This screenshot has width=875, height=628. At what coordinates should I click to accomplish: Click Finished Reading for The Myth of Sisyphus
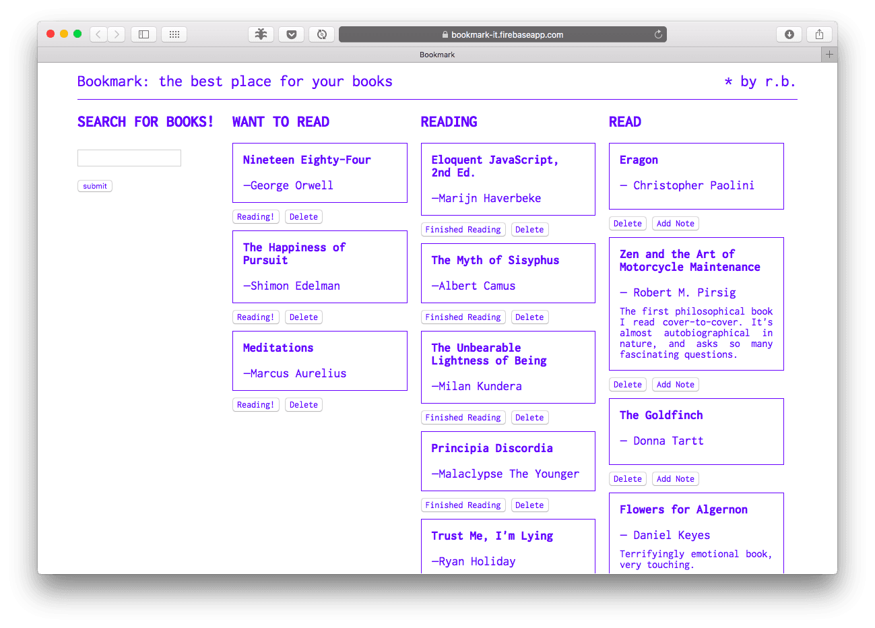click(x=463, y=317)
